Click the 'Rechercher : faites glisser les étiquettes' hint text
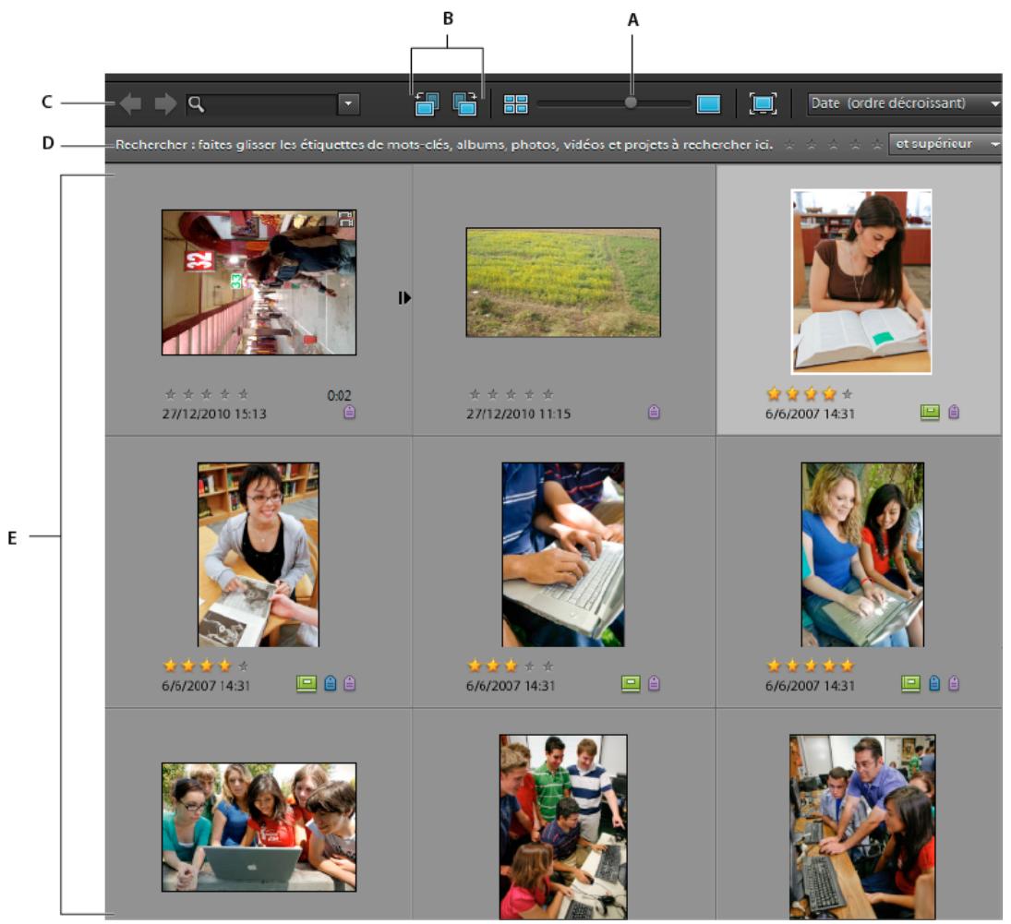This screenshot has height=924, width=1011. point(444,144)
